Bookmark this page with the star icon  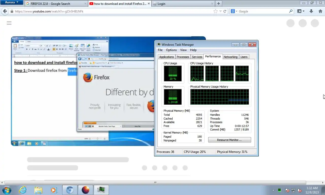click(216, 11)
